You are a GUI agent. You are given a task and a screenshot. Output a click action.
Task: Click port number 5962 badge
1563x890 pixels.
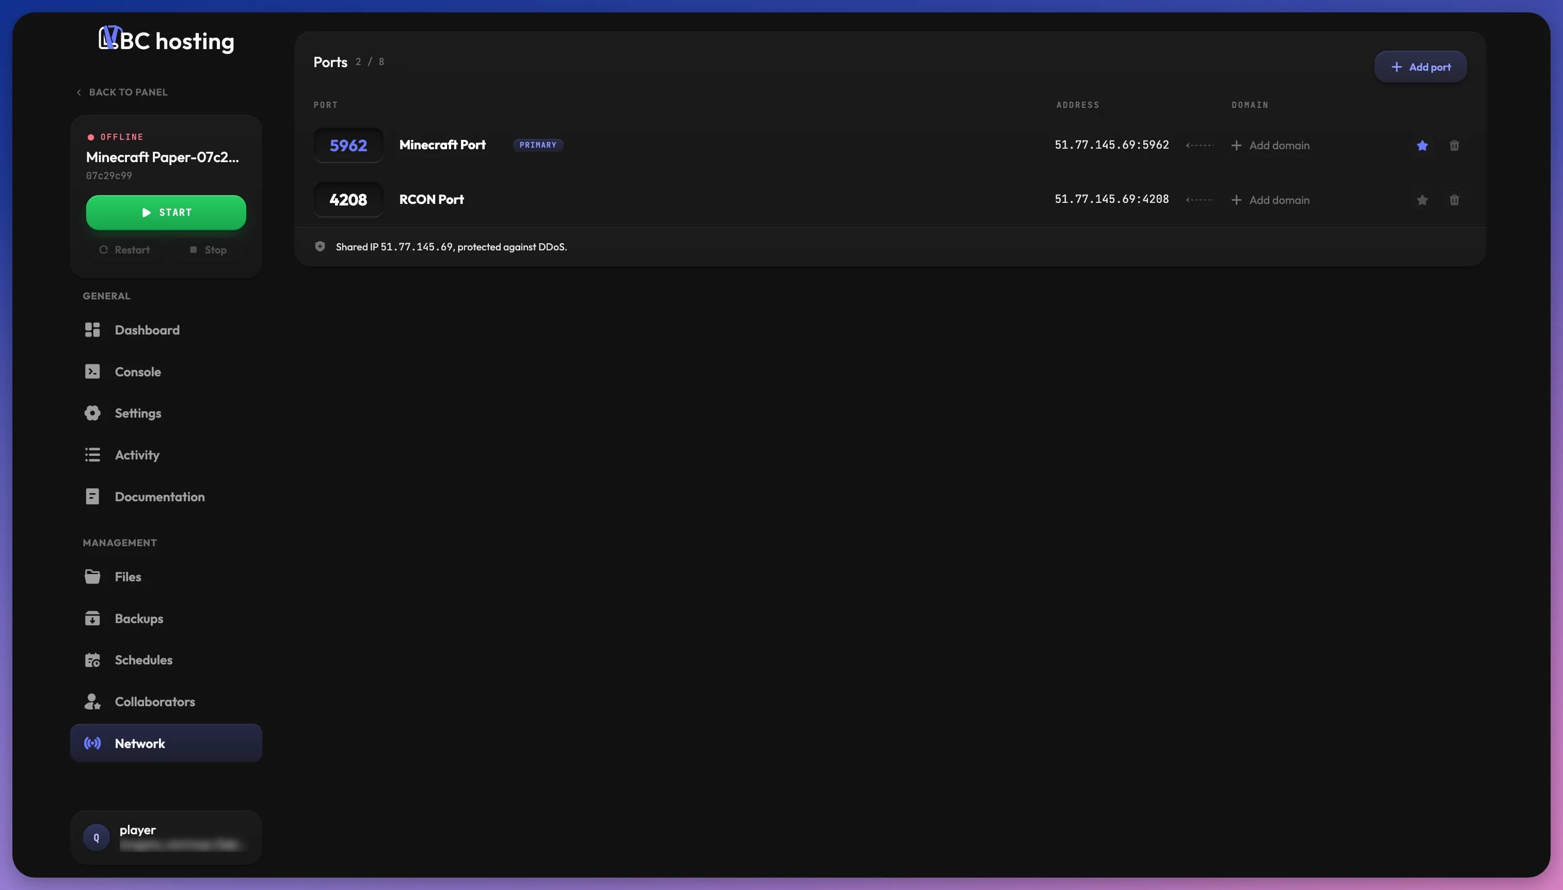tap(348, 146)
